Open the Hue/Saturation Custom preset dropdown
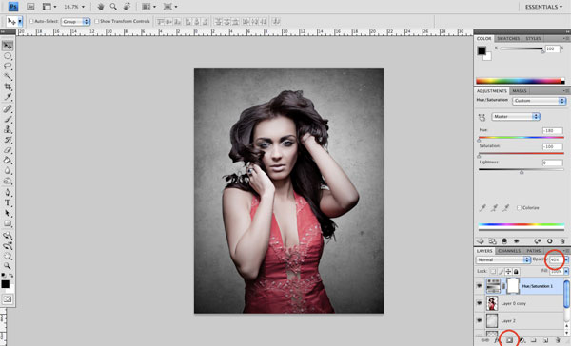This screenshot has height=346, width=571. [x=540, y=101]
